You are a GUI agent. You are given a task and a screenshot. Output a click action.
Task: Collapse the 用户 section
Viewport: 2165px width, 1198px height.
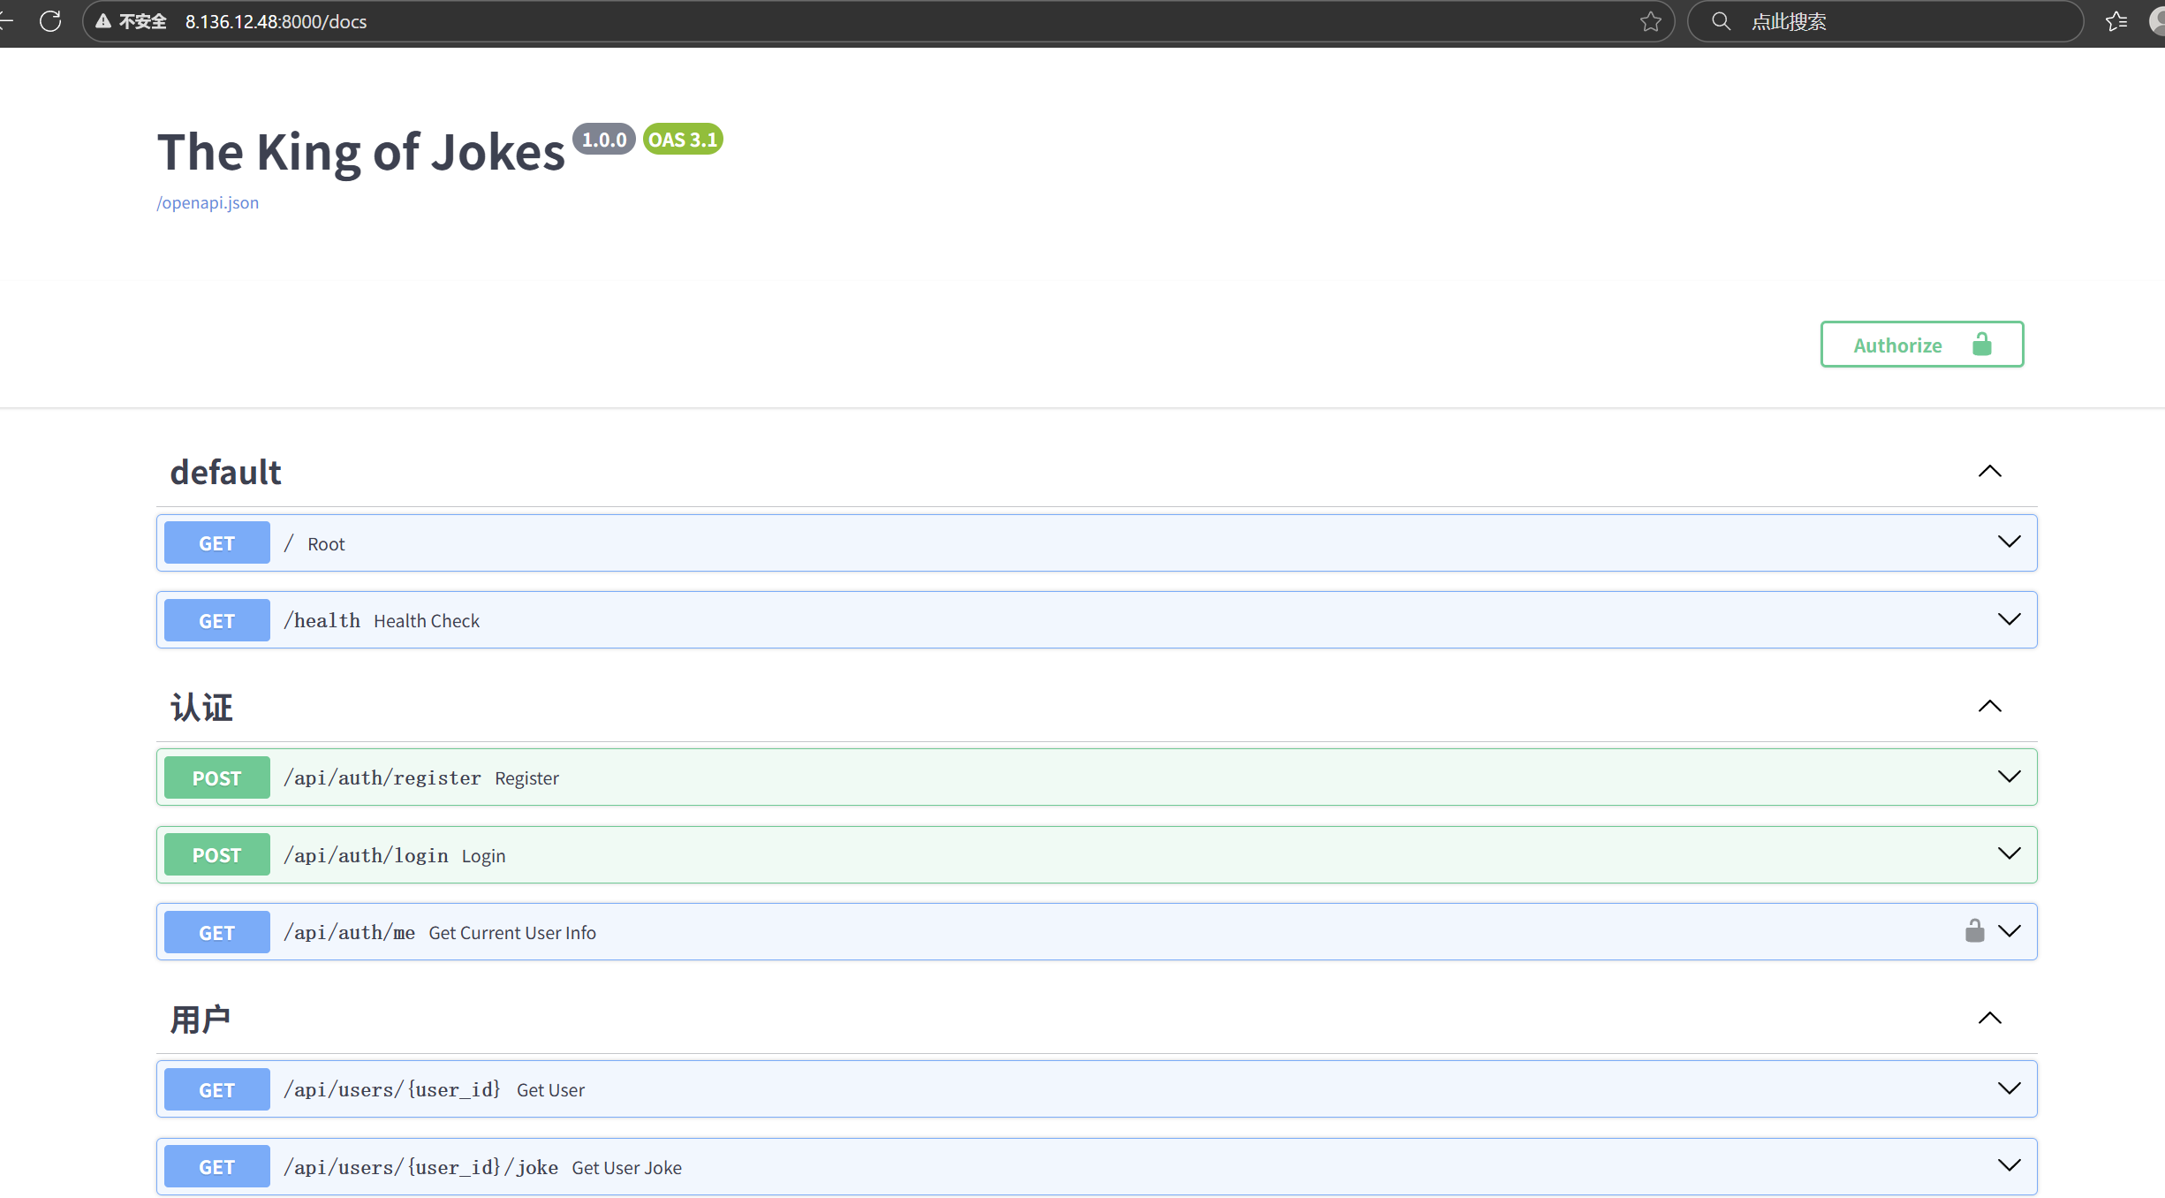point(1989,1019)
